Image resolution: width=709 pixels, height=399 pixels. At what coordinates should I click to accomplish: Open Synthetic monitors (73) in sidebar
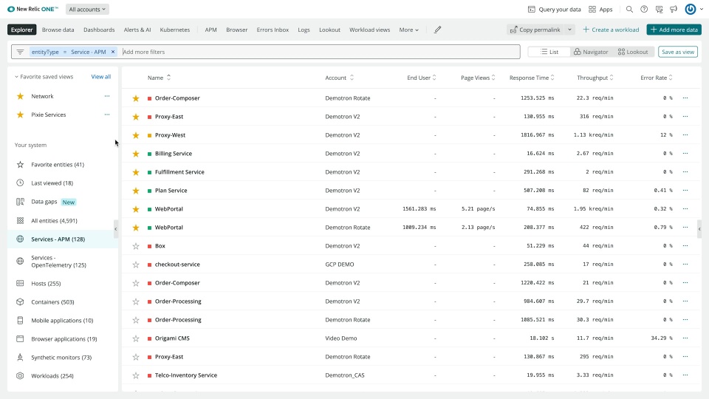coord(63,358)
